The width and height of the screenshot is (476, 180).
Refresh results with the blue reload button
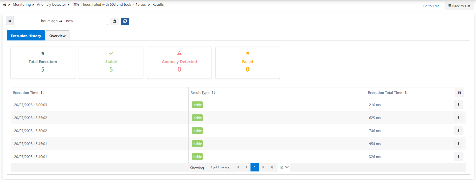pos(125,21)
